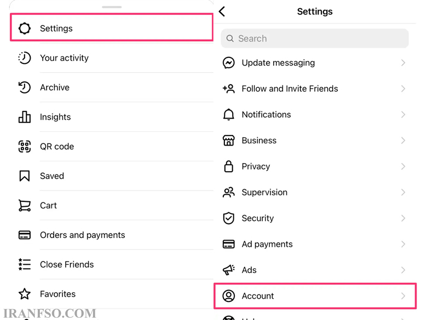The image size is (427, 320).
Task: Select the Security shield icon
Action: pyautogui.click(x=228, y=218)
